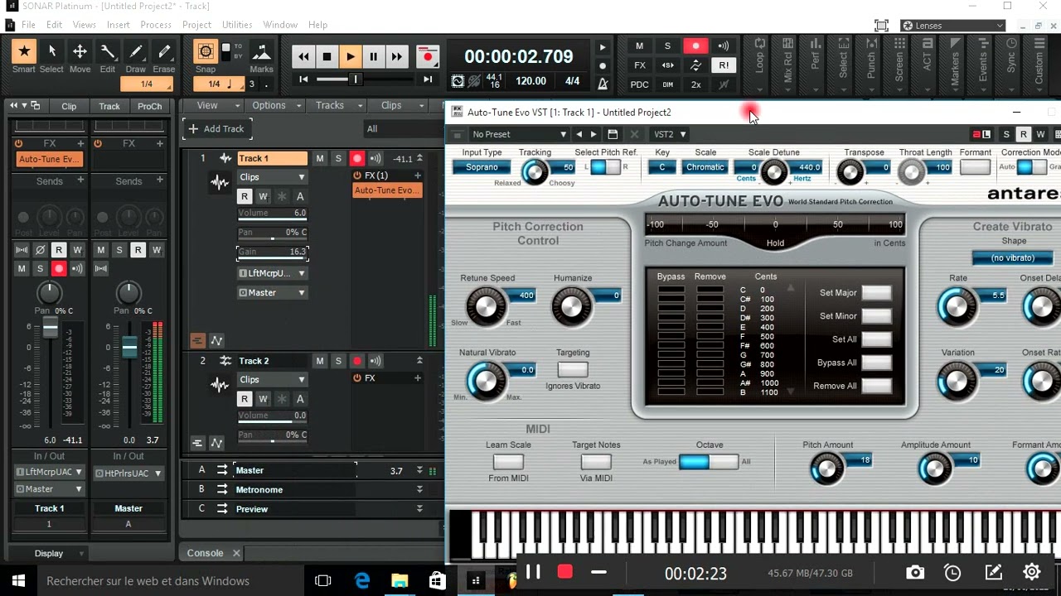Open the Utilities menu
The image size is (1061, 596).
coord(237,25)
